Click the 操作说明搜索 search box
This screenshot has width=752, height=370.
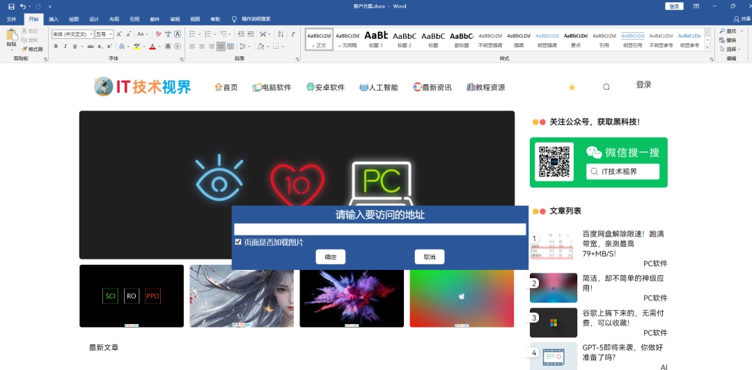pyautogui.click(x=256, y=19)
